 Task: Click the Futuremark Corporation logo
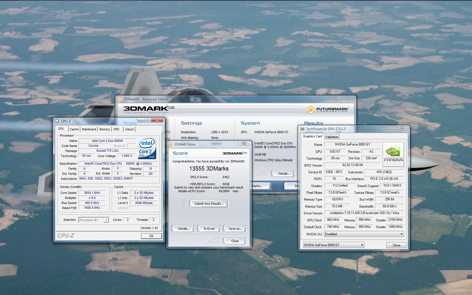pos(328,110)
